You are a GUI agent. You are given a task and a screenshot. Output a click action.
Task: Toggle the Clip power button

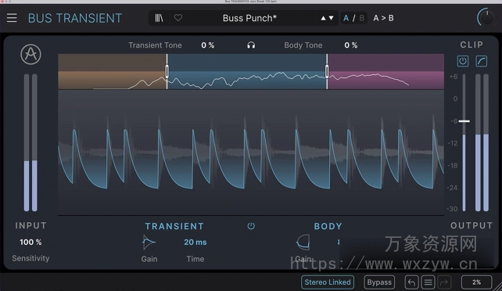click(463, 61)
